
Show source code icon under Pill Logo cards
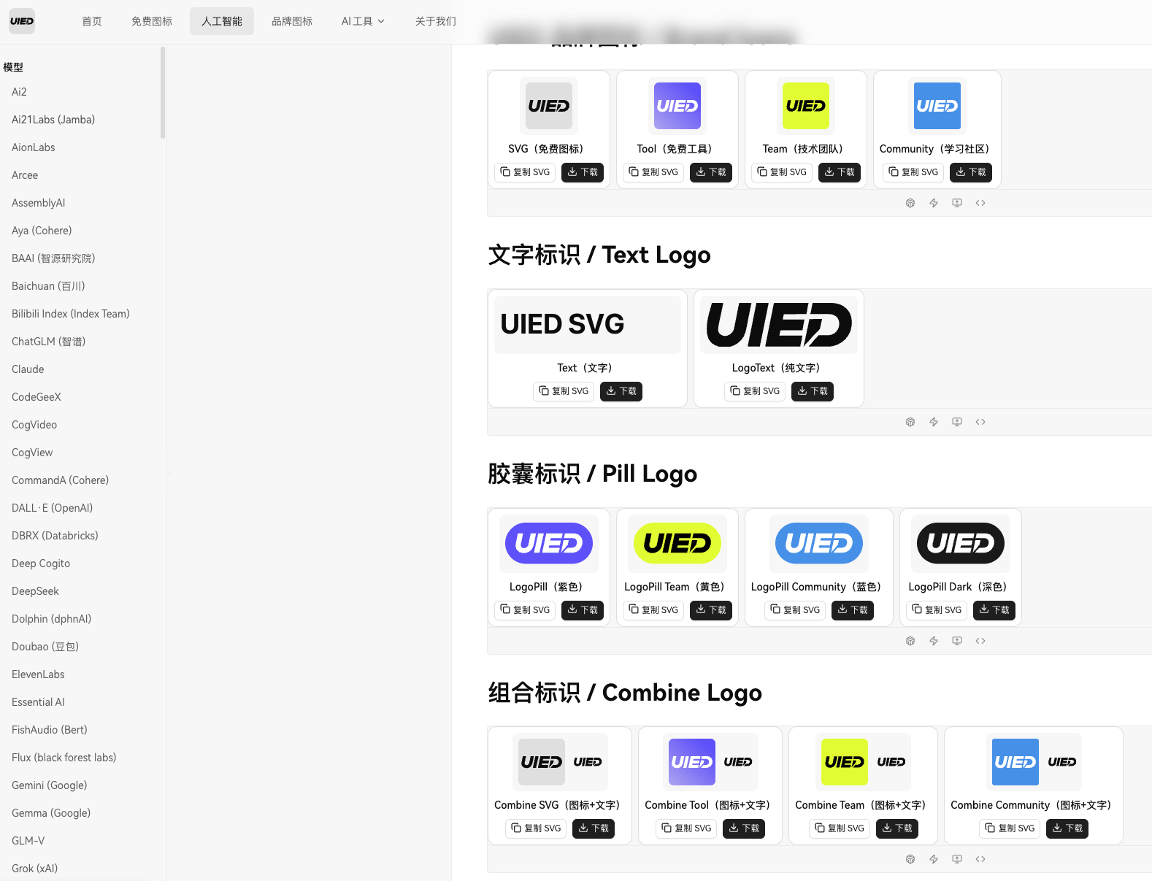tap(980, 641)
